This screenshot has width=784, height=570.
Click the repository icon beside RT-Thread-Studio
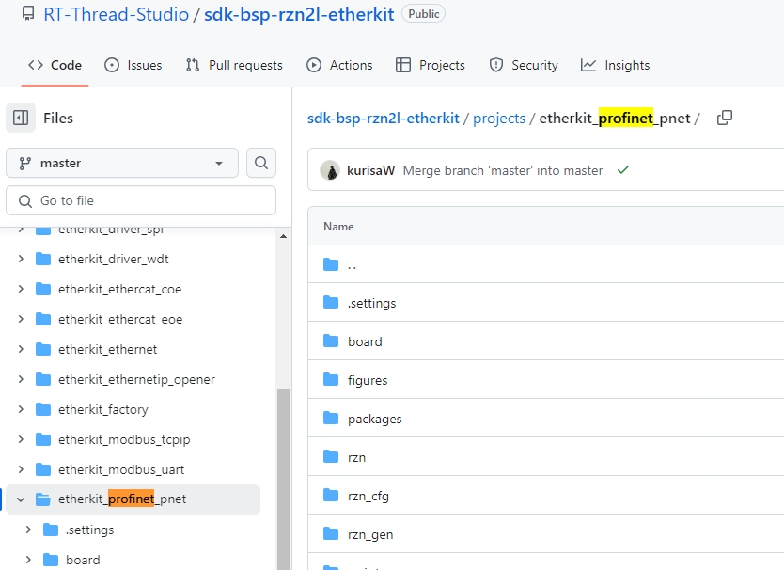click(28, 14)
